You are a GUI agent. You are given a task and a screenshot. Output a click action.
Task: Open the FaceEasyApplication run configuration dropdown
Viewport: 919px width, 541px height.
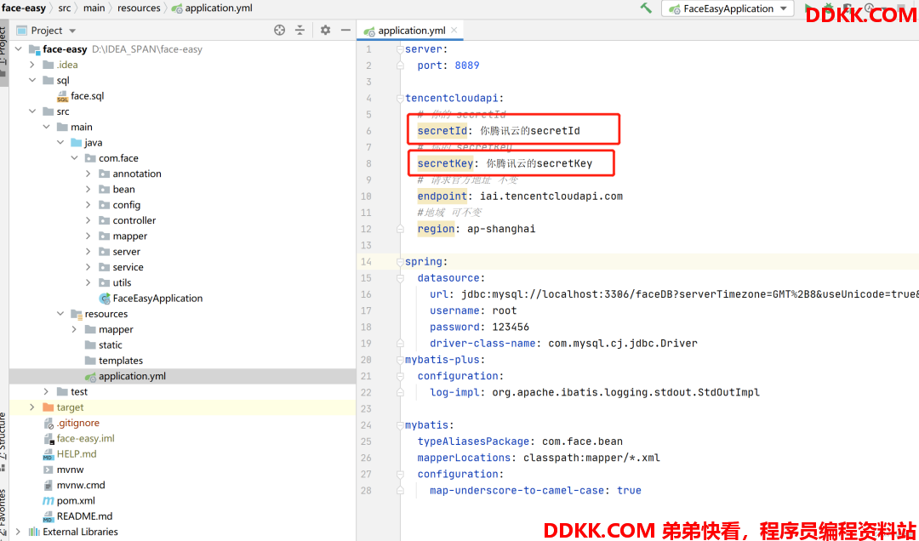[728, 9]
